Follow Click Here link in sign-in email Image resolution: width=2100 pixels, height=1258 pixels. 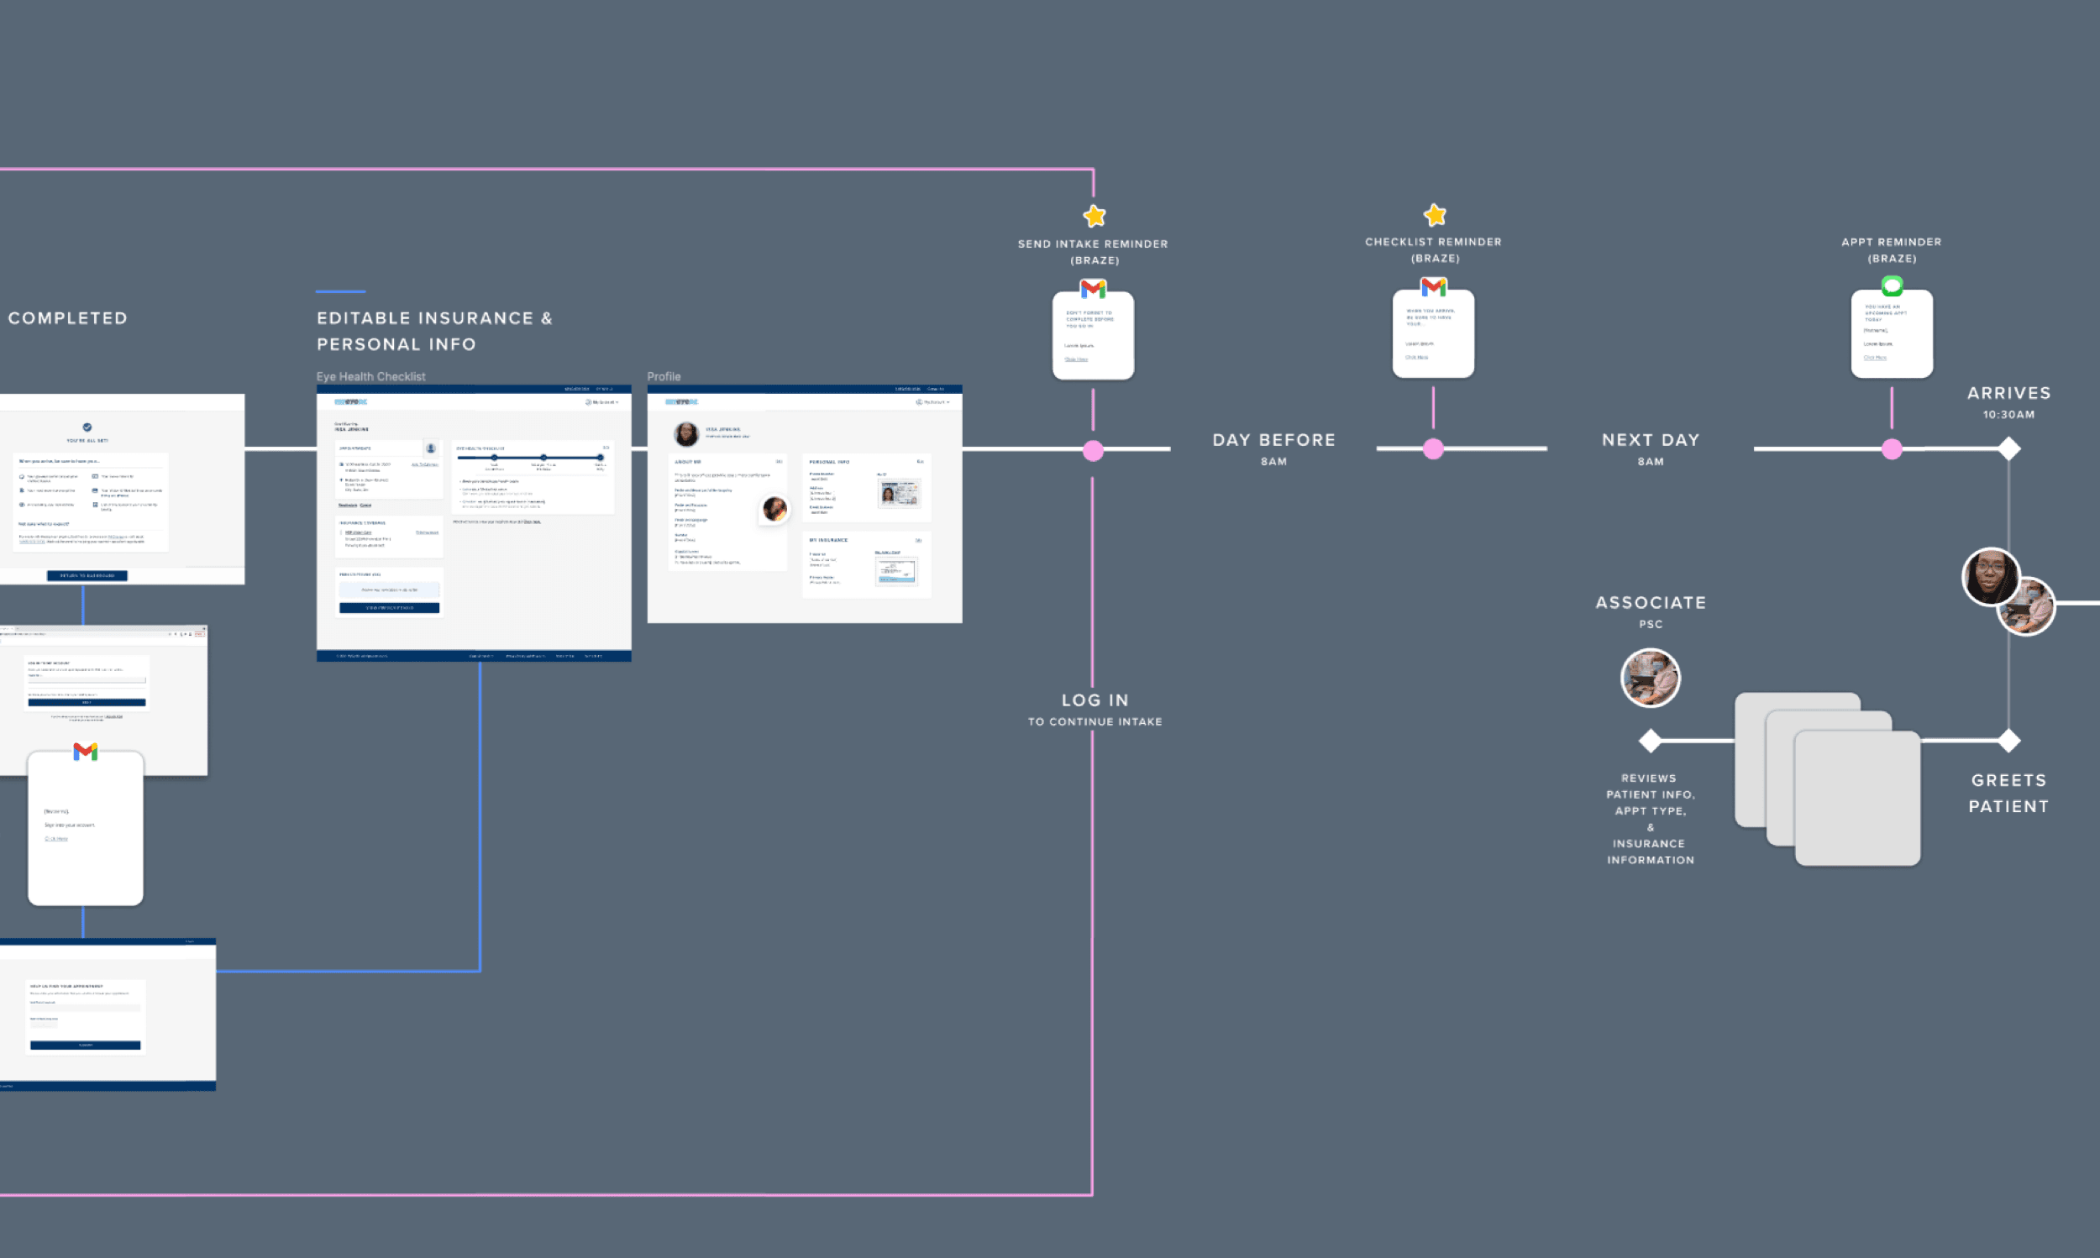(x=56, y=838)
